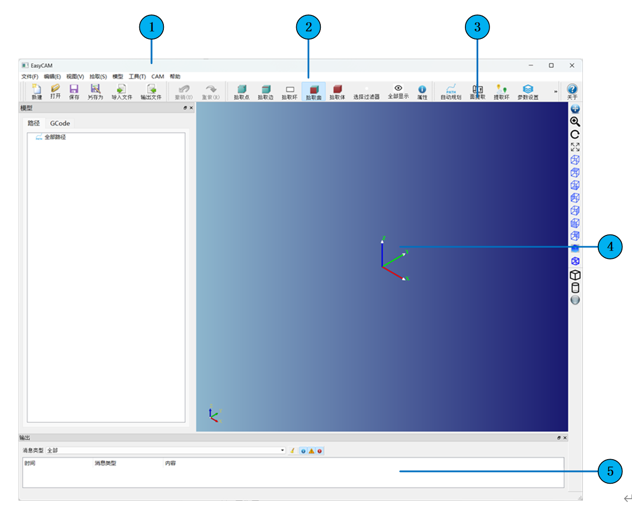Select the 拾取体 pick body tool

tap(337, 91)
